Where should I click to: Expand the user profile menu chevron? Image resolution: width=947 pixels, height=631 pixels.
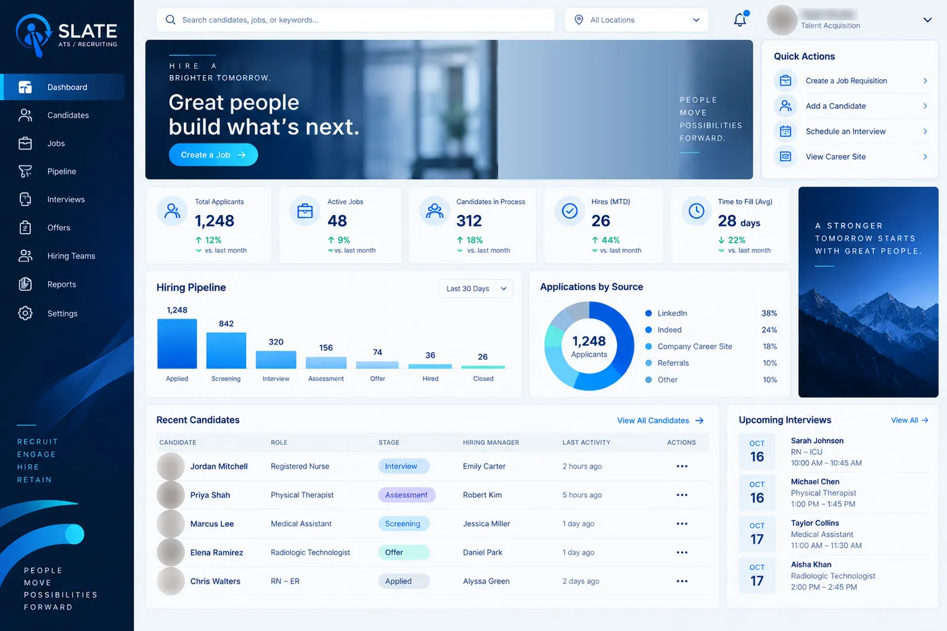(927, 20)
